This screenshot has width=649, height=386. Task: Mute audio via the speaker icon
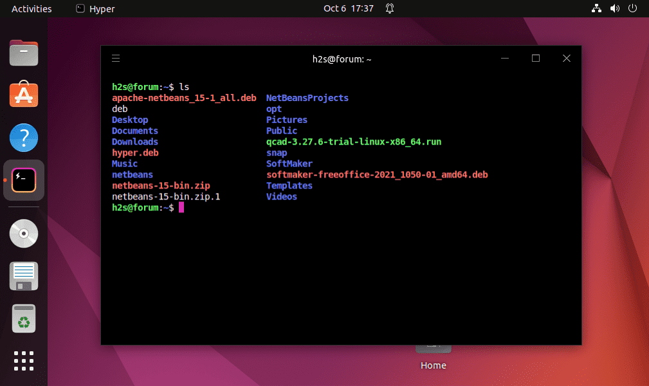(614, 8)
